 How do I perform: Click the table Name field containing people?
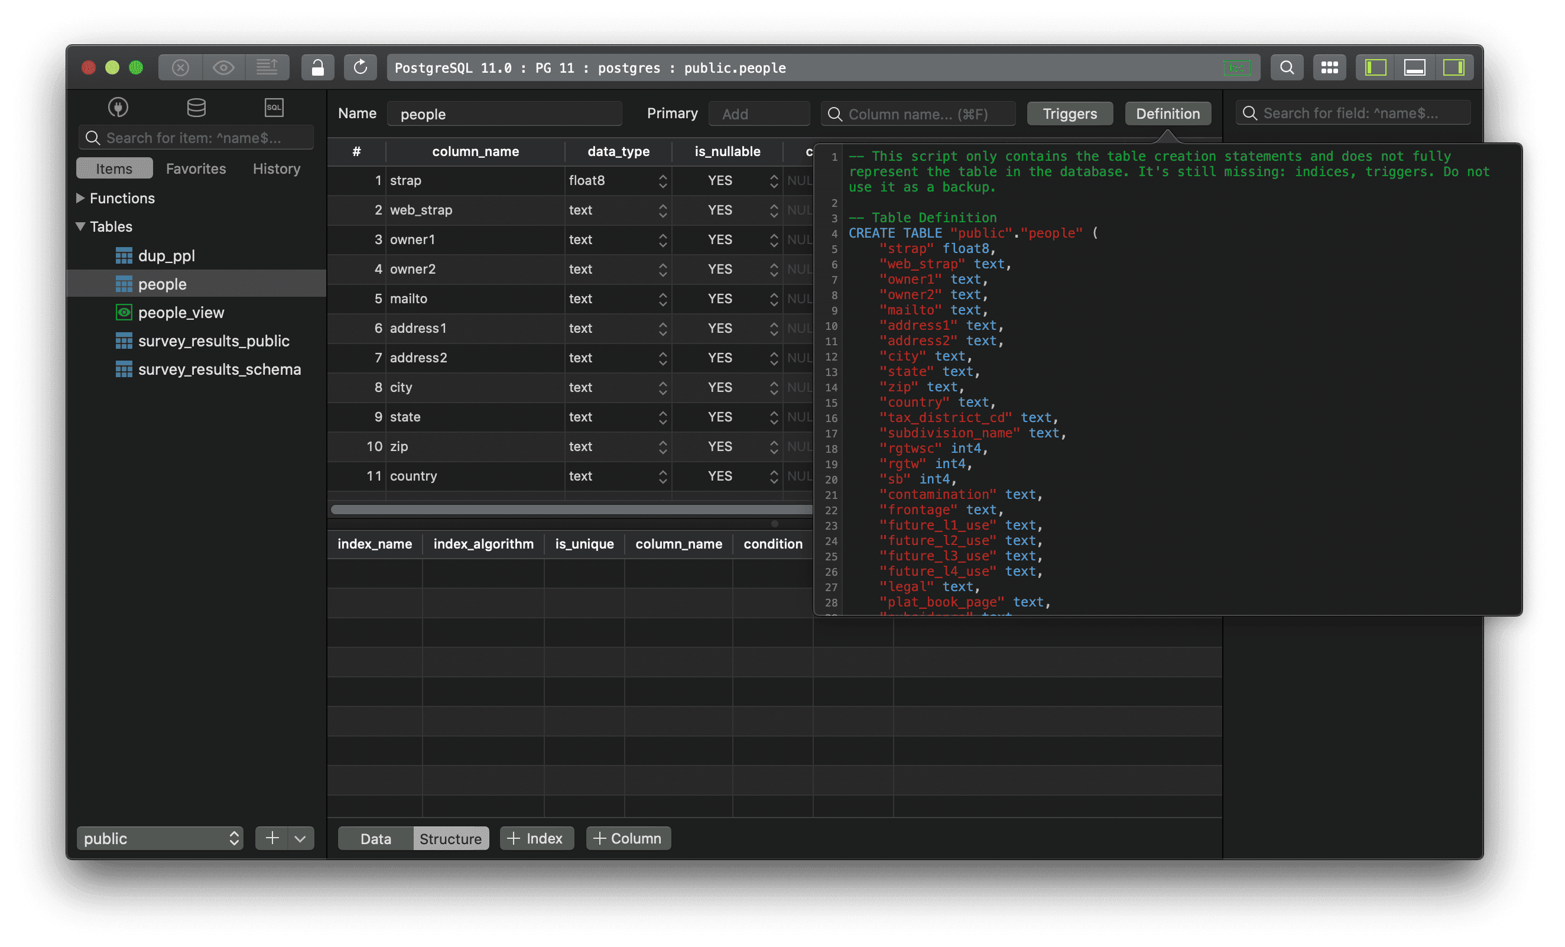click(x=504, y=113)
